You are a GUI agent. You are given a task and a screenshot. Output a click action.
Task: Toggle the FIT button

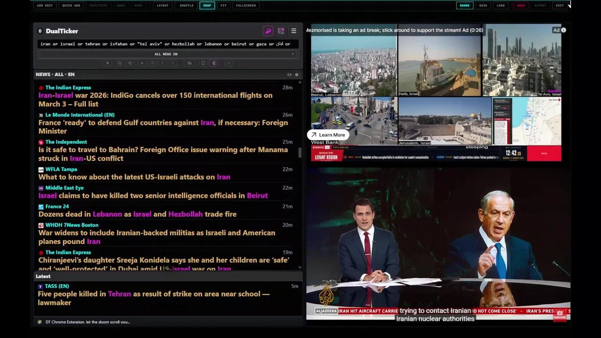click(223, 6)
